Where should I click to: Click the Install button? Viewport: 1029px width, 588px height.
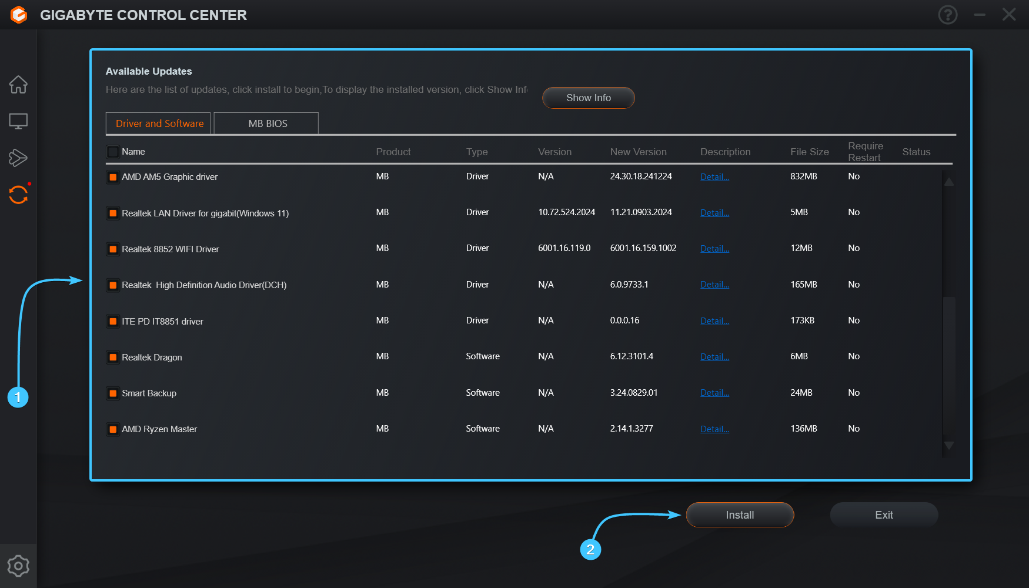point(739,514)
